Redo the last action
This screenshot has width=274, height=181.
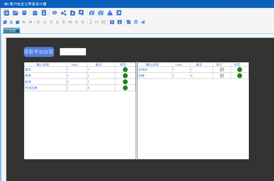[x=30, y=22]
